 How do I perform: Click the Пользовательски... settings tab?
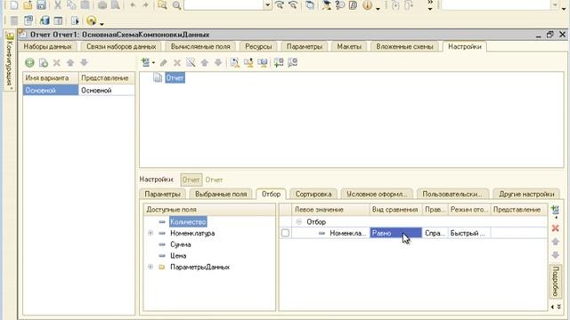point(452,194)
